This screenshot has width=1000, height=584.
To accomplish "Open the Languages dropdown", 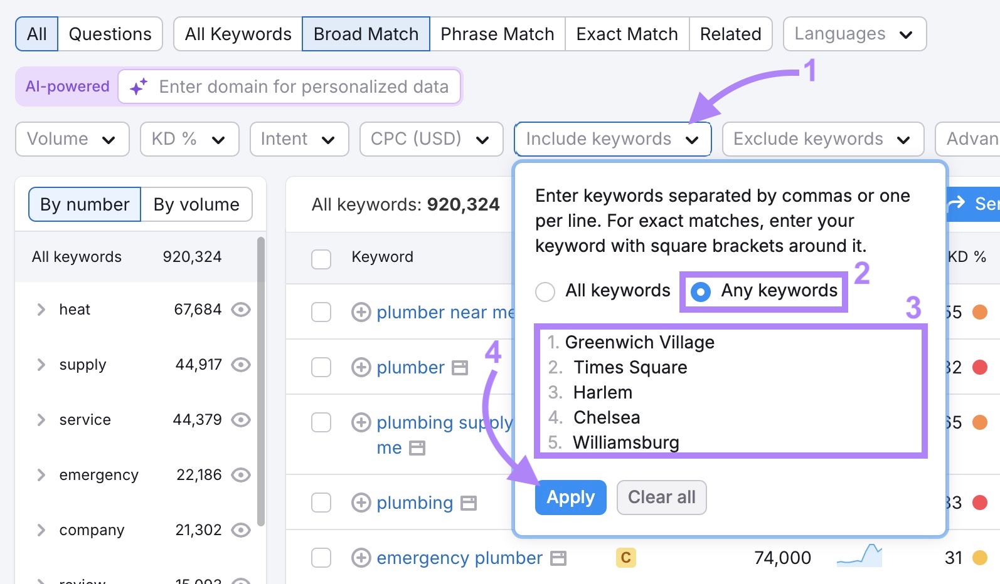I will (x=854, y=34).
